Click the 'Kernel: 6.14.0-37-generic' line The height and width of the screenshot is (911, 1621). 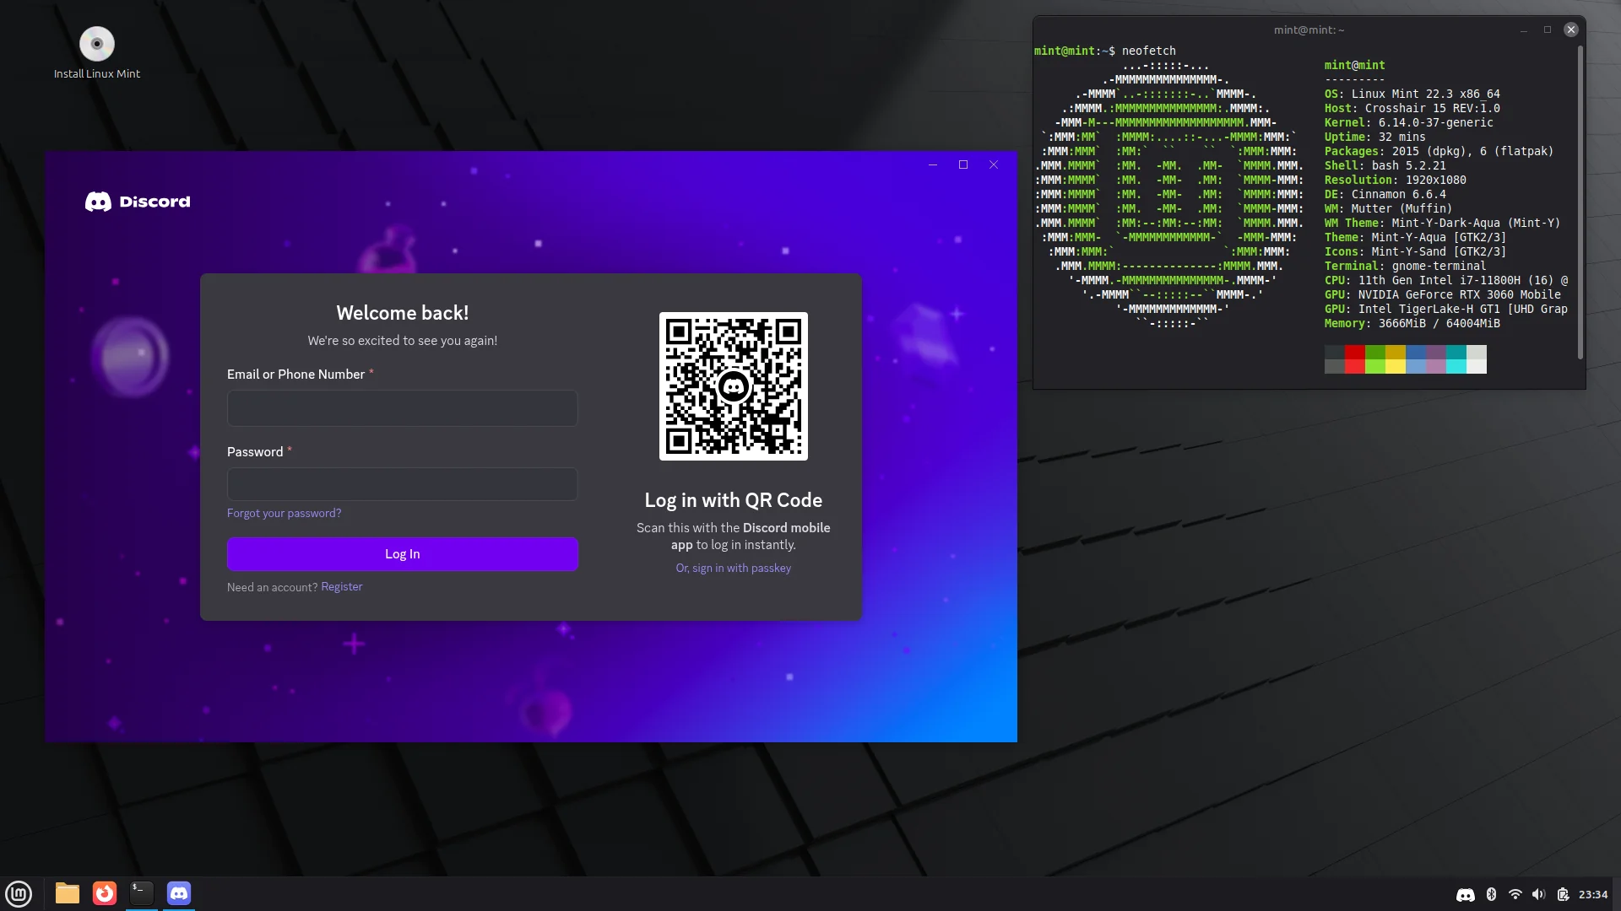click(1409, 122)
